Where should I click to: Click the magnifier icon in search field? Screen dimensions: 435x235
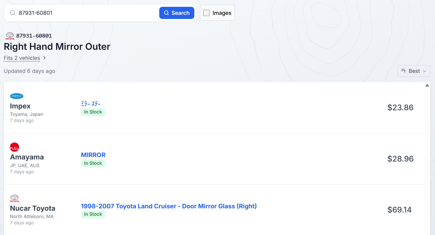[x=12, y=13]
